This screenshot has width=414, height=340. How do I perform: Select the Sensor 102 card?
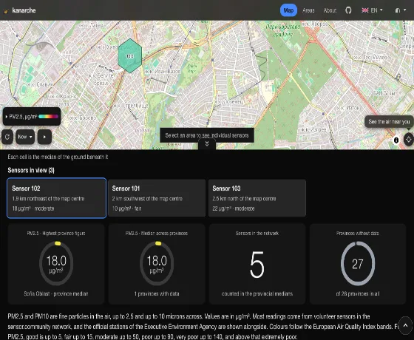[x=57, y=198]
